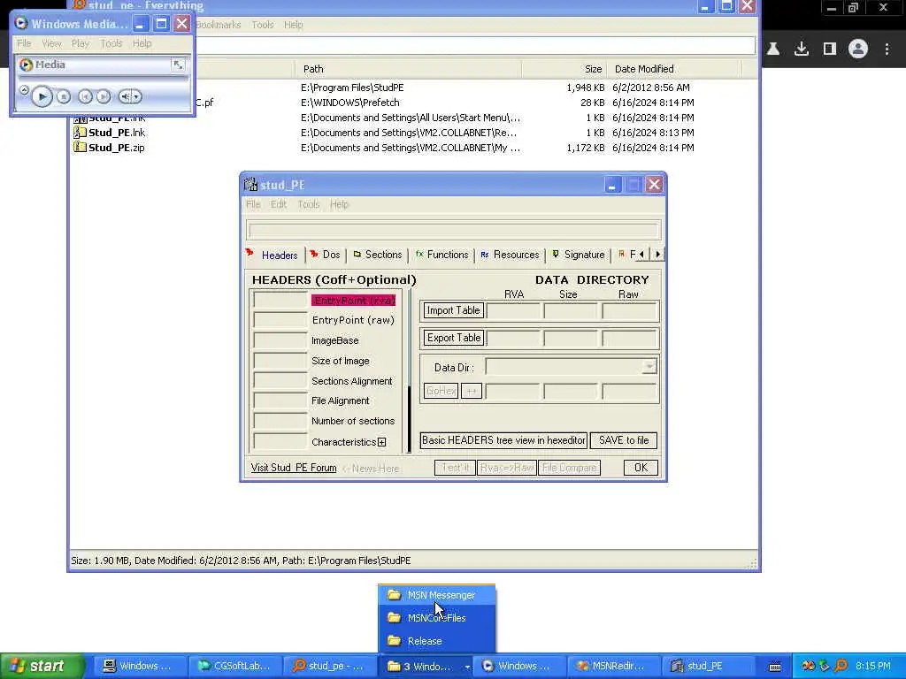
Task: Click the Everything search input field
Action: (475, 46)
